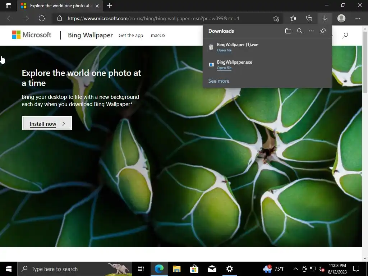Open the Windows Start menu
Image resolution: width=368 pixels, height=276 pixels.
[x=9, y=269]
